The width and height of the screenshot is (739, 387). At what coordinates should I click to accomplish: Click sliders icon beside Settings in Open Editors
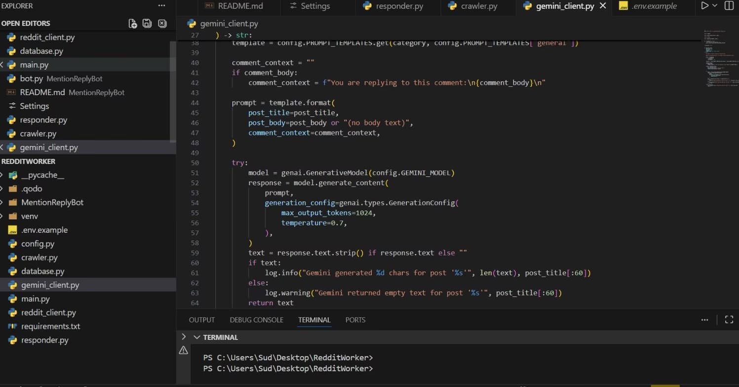[11, 106]
